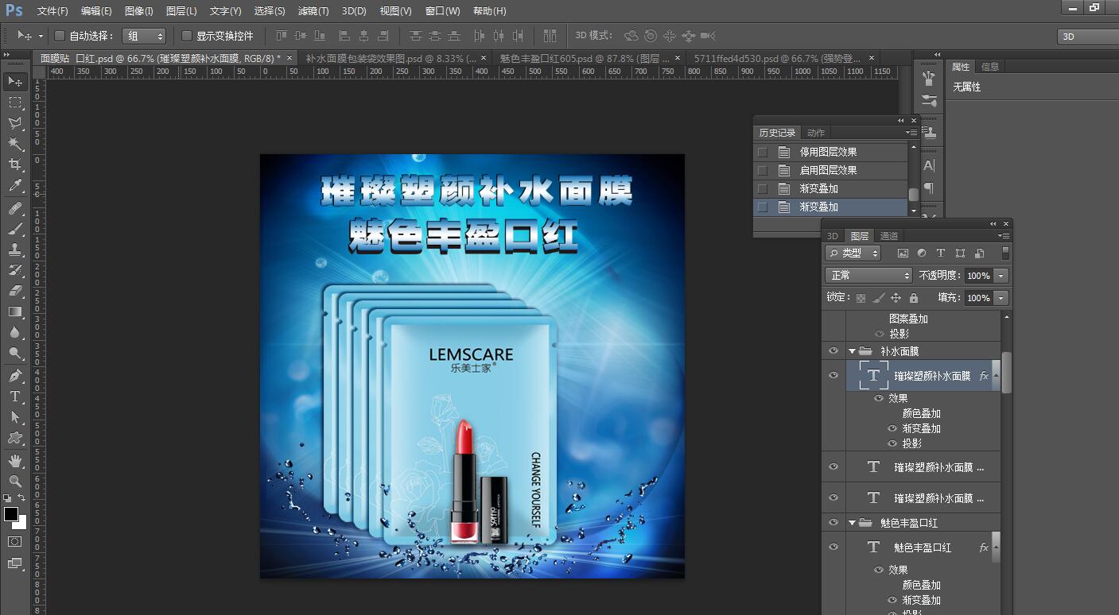Select the Pen tool
Screen dimensions: 1119x615
[x=15, y=376]
